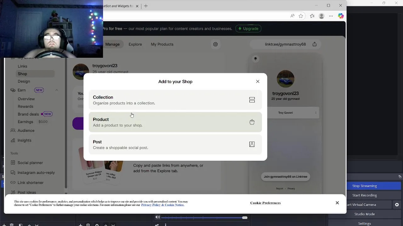Choose the Post shoppable social post option
The image size is (403, 226).
[x=175, y=144]
